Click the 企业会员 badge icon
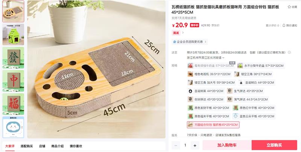301x152 pixels. click(x=175, y=42)
